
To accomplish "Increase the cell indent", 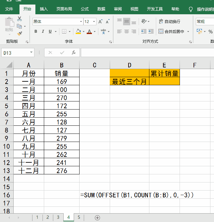I will point(151,31).
